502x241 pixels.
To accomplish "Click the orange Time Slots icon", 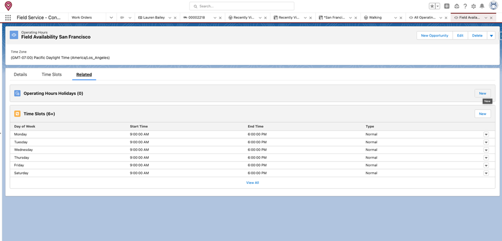I will point(18,114).
